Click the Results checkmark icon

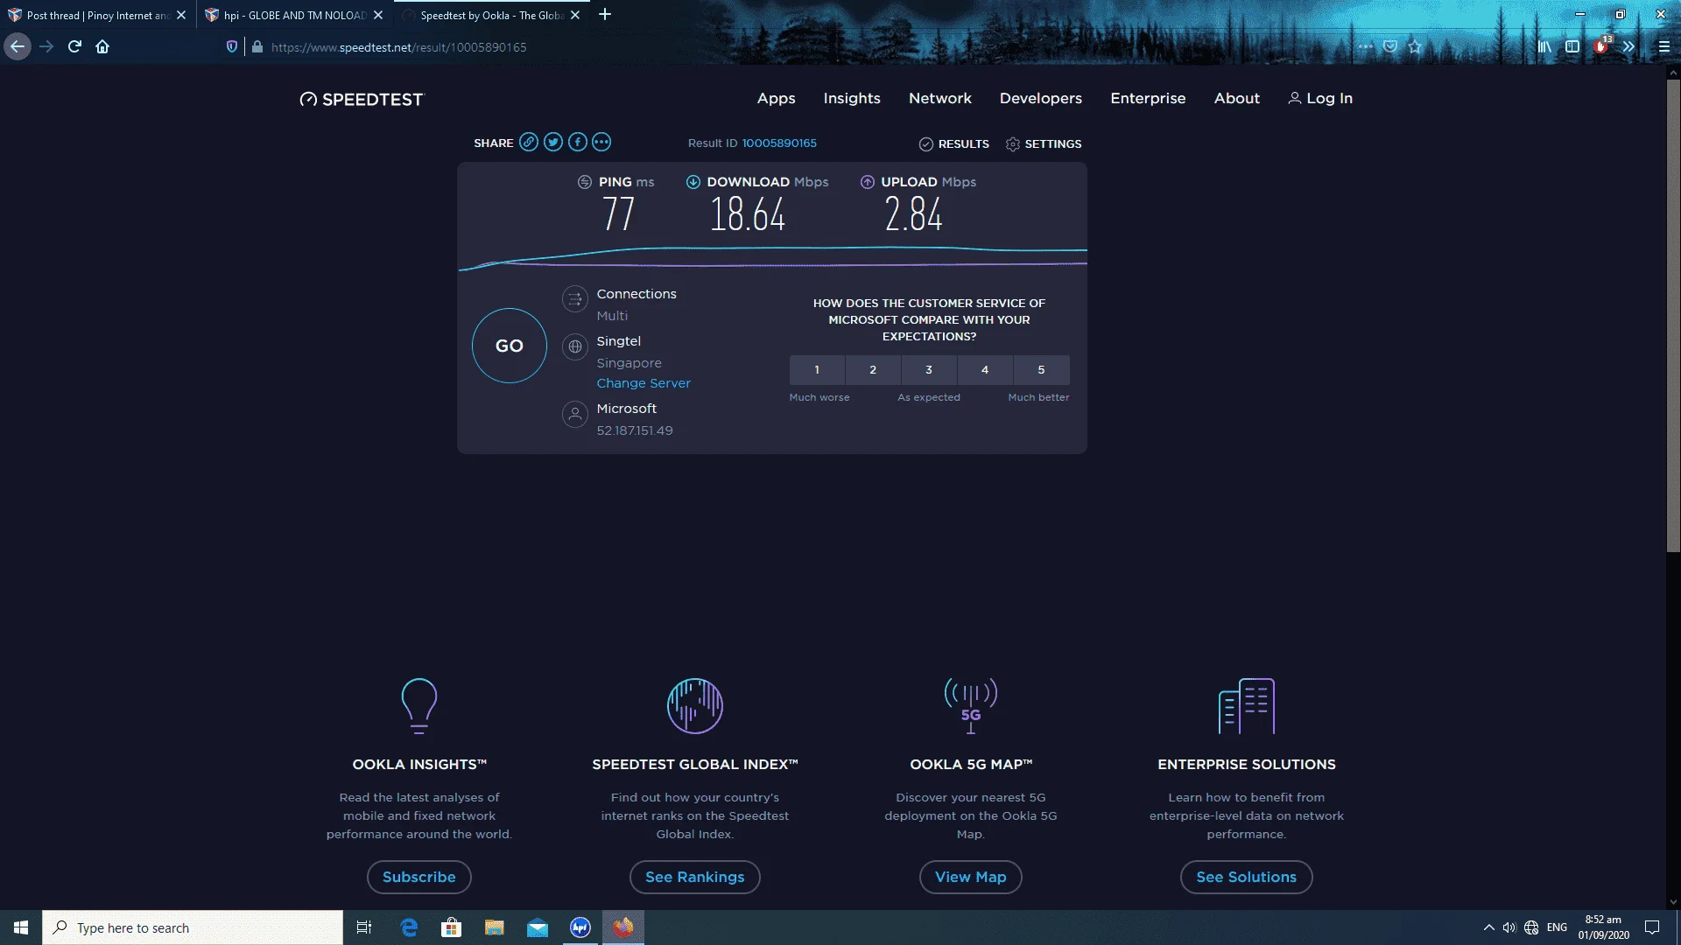[926, 144]
